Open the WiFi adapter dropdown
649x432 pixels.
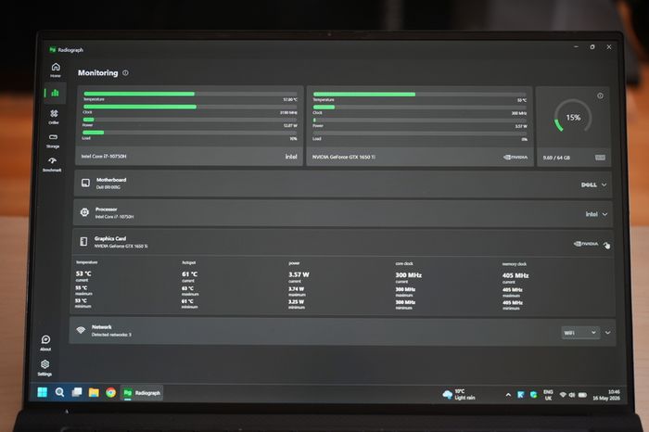580,333
